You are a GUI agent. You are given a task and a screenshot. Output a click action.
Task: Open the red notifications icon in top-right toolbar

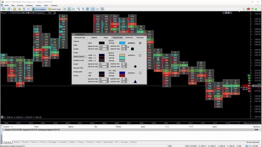[x=248, y=9]
